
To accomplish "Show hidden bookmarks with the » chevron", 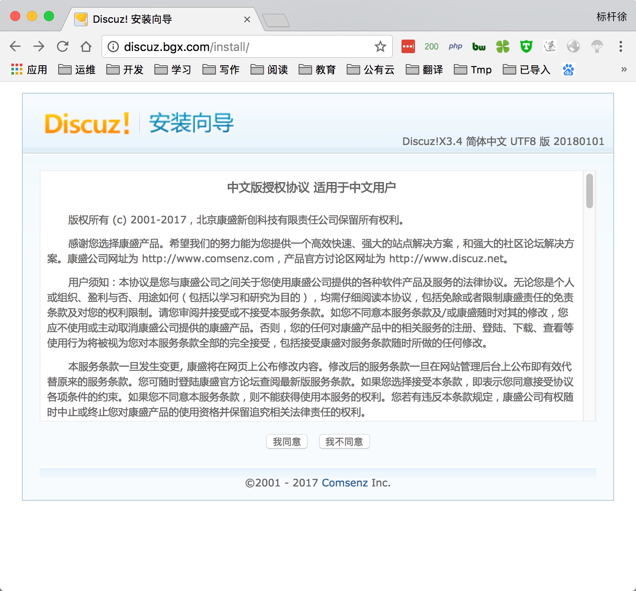I will tap(624, 70).
